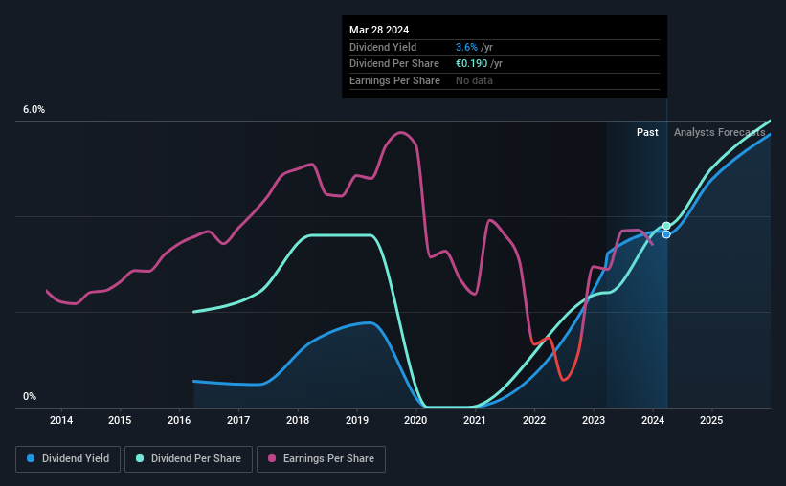Image resolution: width=786 pixels, height=486 pixels.
Task: Click the 2017 x-axis label
Action: tap(238, 420)
